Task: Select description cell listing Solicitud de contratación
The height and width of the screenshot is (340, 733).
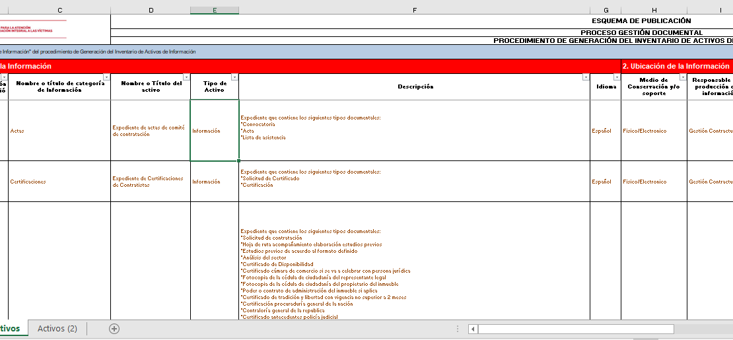Action: [x=414, y=261]
